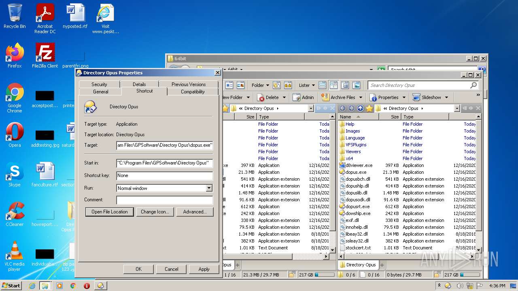The image size is (518, 291).
Task: Click the locked-folders icon beside Folder
Action: [288, 85]
